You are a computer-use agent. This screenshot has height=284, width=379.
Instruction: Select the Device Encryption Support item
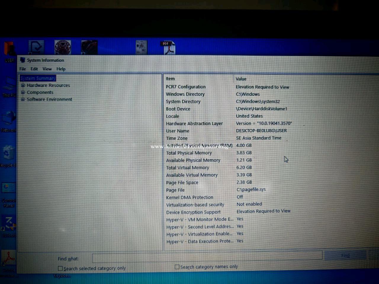pos(194,212)
